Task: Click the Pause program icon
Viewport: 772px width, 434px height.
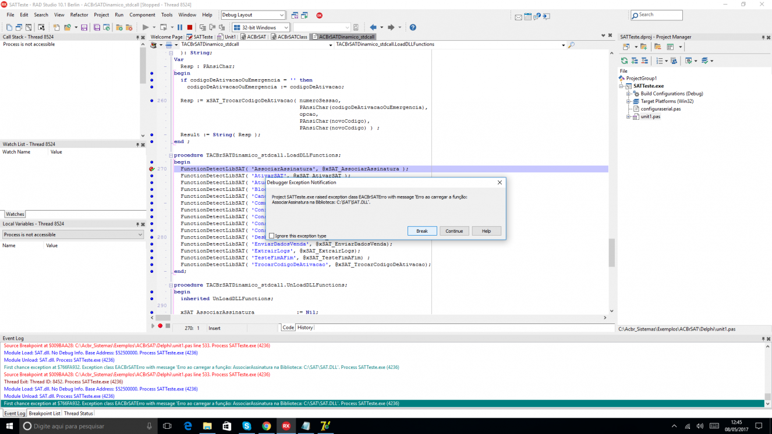Action: pyautogui.click(x=180, y=27)
